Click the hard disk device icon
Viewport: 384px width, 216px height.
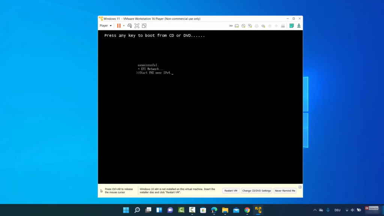tap(237, 26)
